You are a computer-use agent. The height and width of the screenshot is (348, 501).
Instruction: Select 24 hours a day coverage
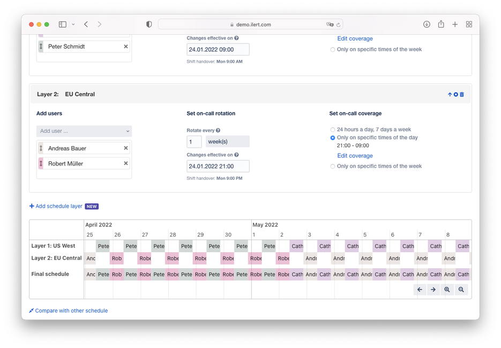coord(332,129)
